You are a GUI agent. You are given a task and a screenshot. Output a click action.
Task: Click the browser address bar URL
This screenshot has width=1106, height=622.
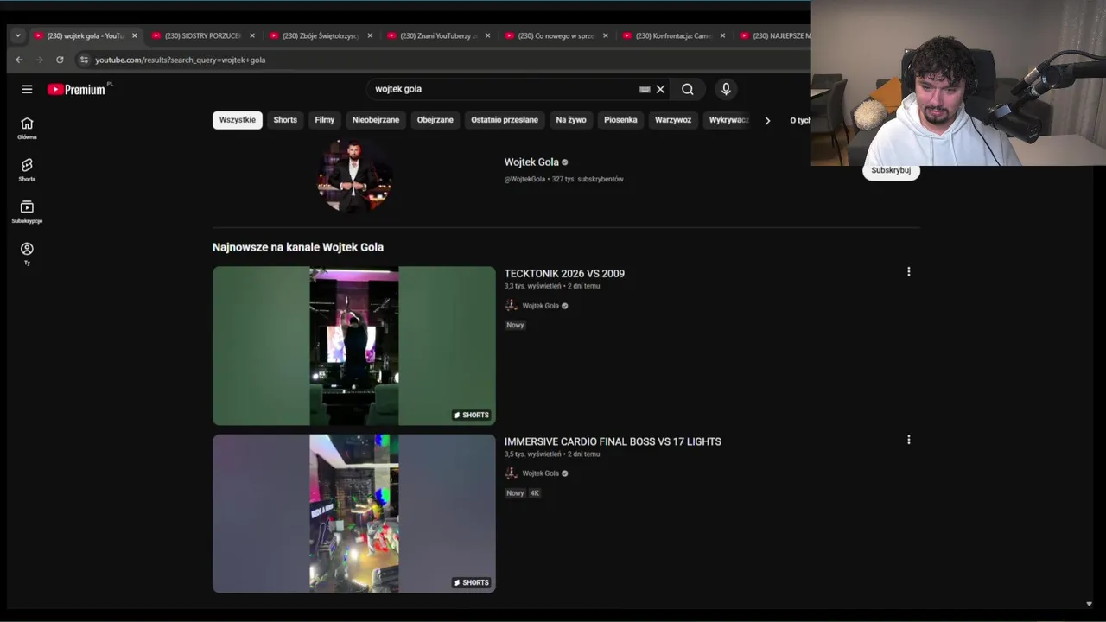(x=180, y=60)
